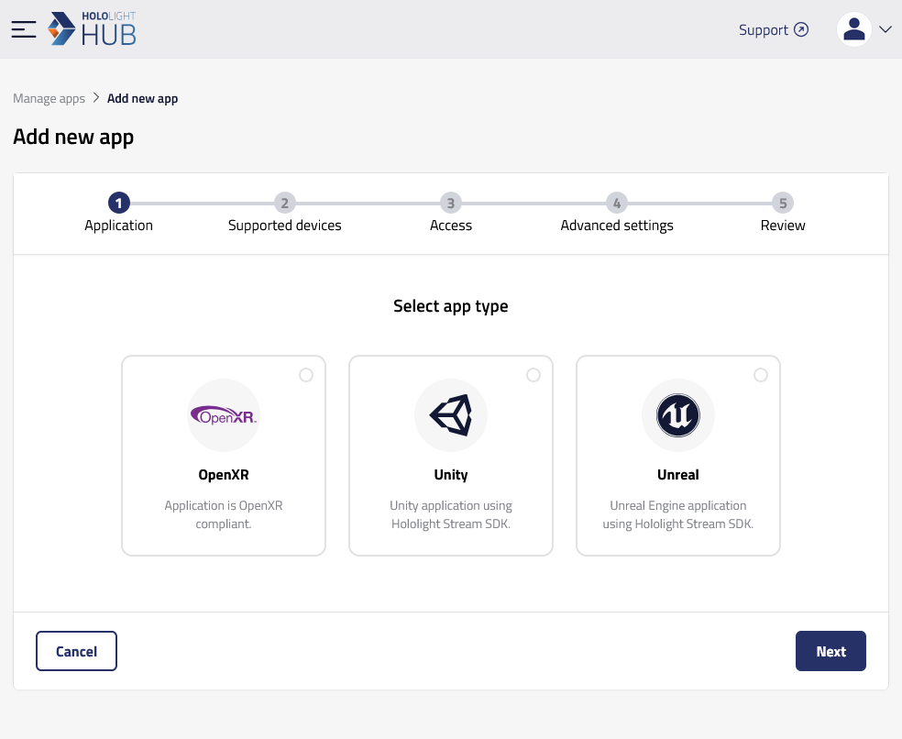Click the Add new app breadcrumb
The height and width of the screenshot is (739, 902).
[x=143, y=98]
